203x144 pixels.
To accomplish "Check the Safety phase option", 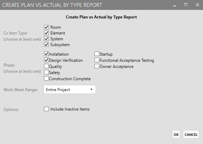I will pos(46,72).
